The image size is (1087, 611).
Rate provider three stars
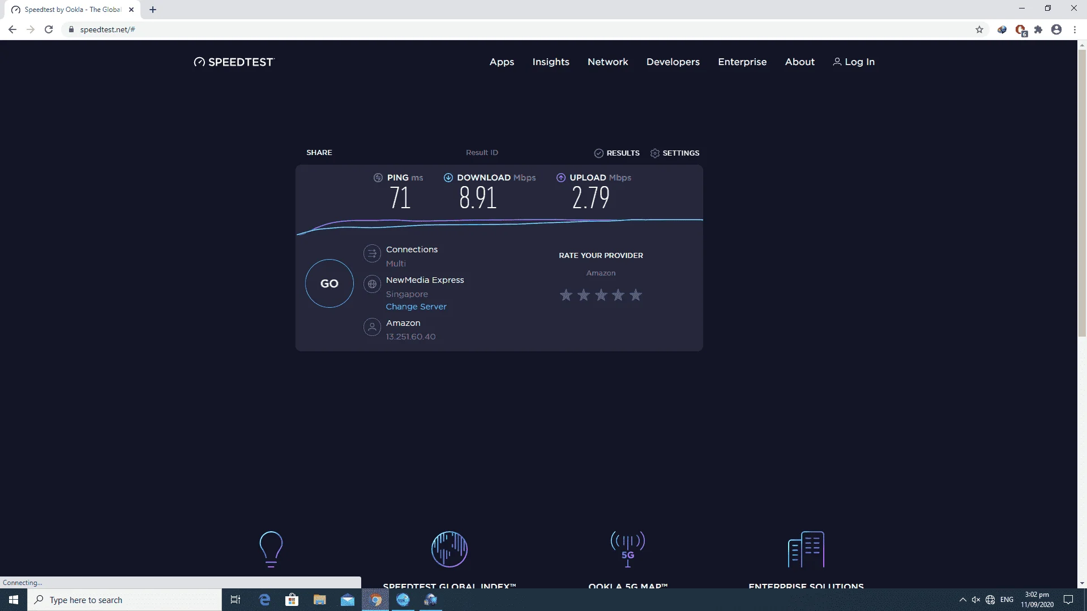pyautogui.click(x=601, y=295)
